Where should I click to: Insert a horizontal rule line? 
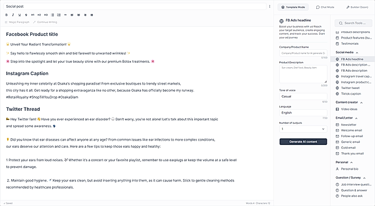click(x=65, y=15)
